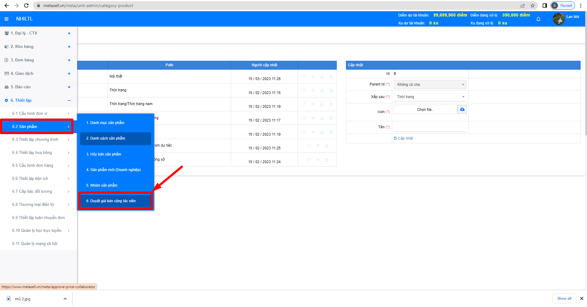
Task: Open the Parent Id dropdown showing Không có cha
Action: 430,85
